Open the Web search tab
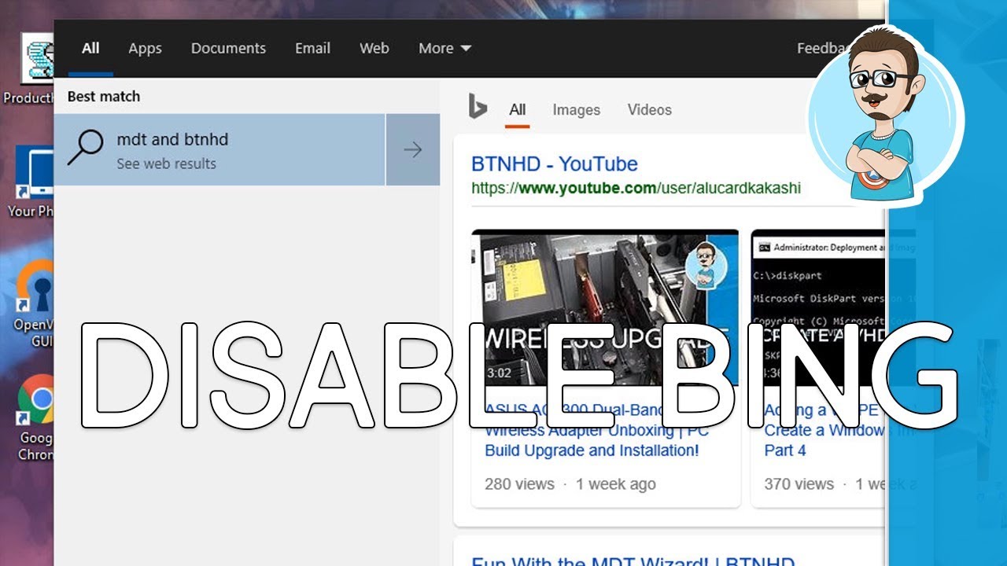Viewport: 1007px width, 566px height. click(x=374, y=48)
